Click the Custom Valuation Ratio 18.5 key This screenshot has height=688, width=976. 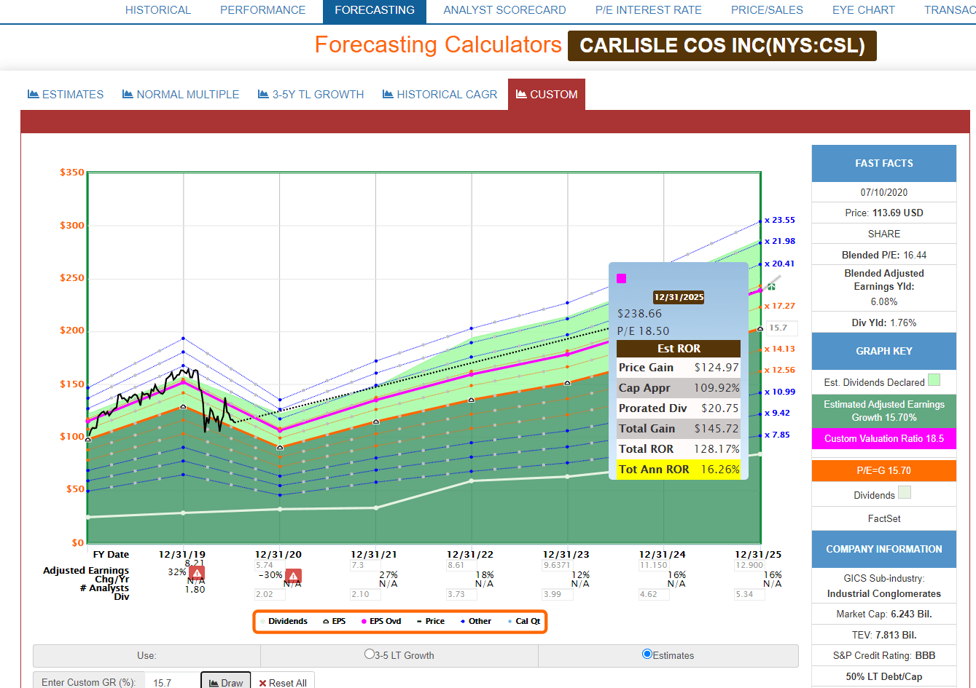tap(884, 438)
